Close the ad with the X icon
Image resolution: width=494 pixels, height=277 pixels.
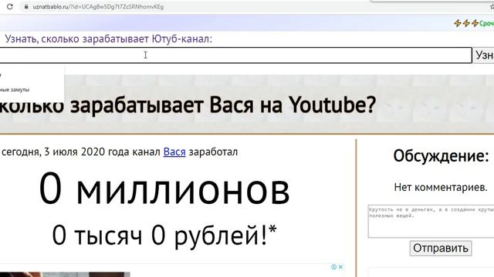(x=340, y=267)
